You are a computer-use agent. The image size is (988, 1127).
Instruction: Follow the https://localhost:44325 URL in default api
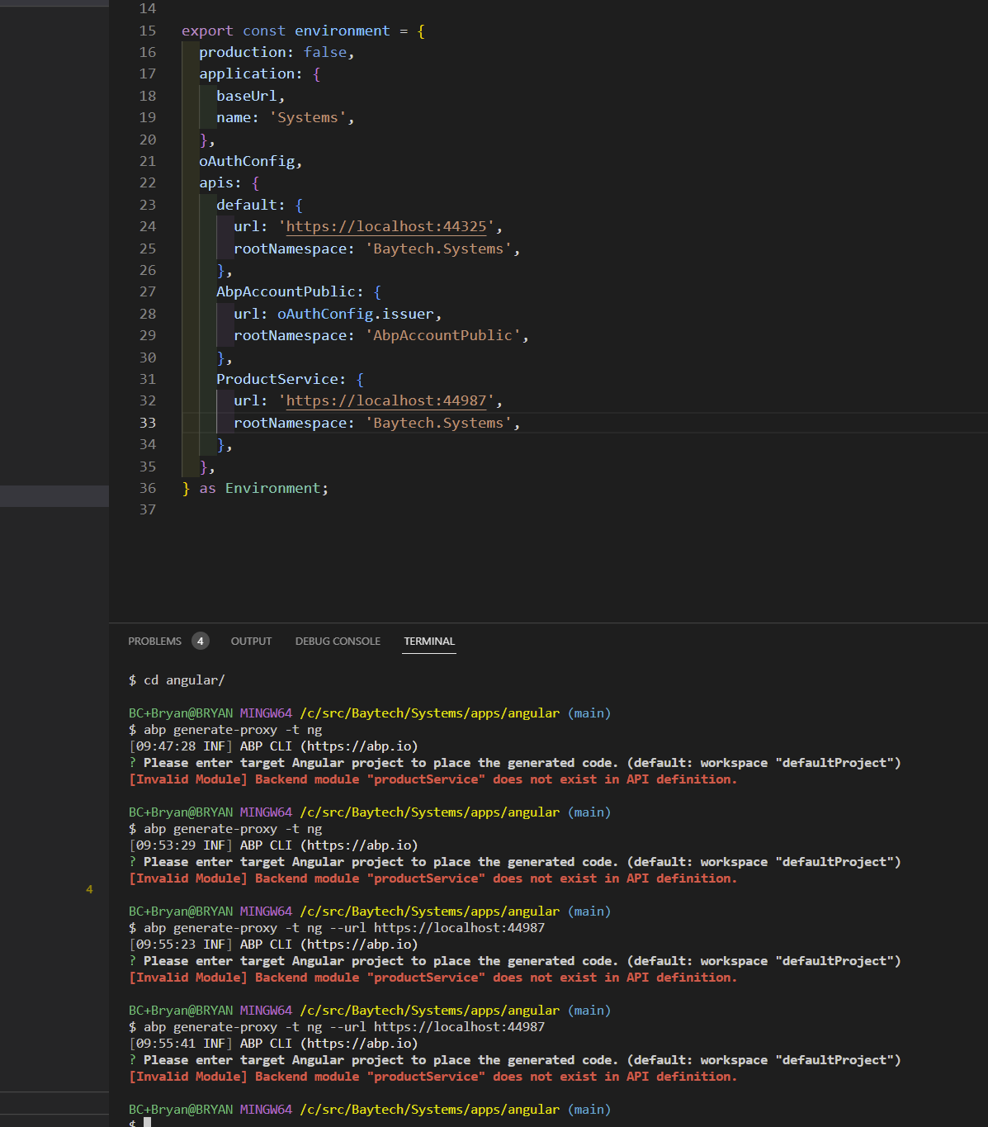[x=386, y=226]
